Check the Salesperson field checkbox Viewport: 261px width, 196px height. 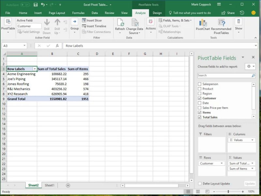(x=199, y=84)
